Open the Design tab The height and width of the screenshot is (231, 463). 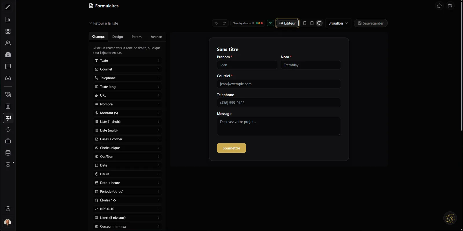pyautogui.click(x=118, y=37)
